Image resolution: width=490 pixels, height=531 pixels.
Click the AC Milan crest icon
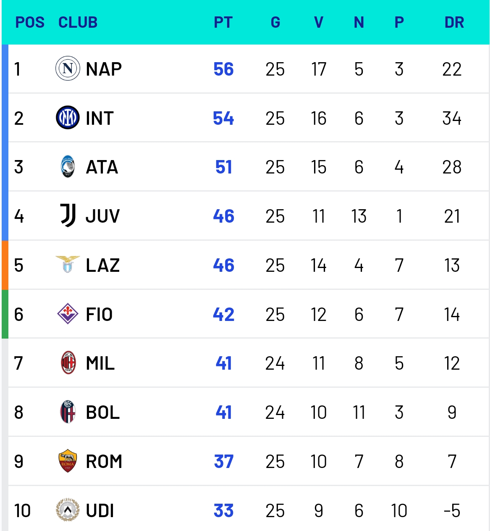[68, 363]
